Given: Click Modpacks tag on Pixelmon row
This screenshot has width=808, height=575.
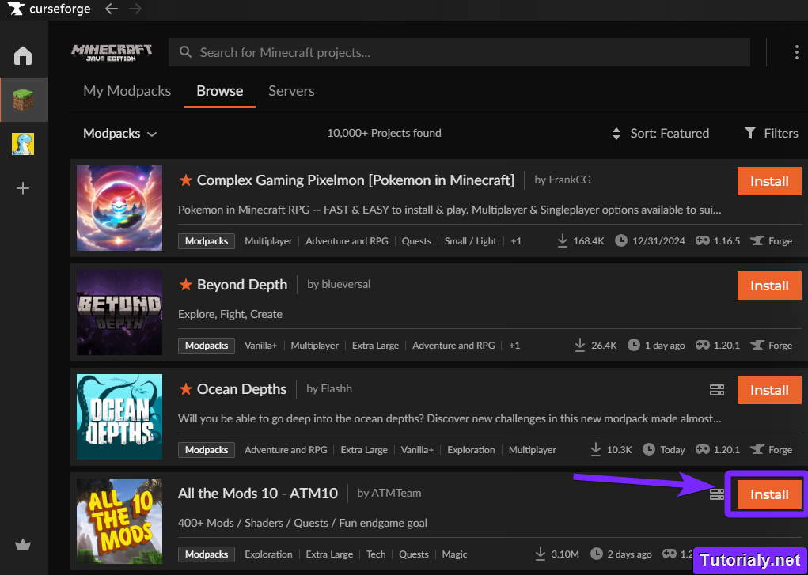Looking at the screenshot, I should click(207, 241).
